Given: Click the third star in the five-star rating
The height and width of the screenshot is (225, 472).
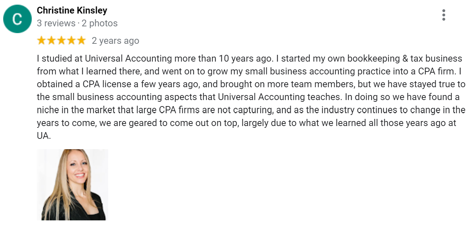Looking at the screenshot, I should click(x=61, y=40).
